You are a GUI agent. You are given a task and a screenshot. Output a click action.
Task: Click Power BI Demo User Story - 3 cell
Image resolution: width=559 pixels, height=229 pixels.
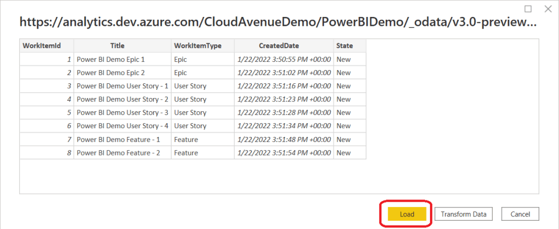123,113
